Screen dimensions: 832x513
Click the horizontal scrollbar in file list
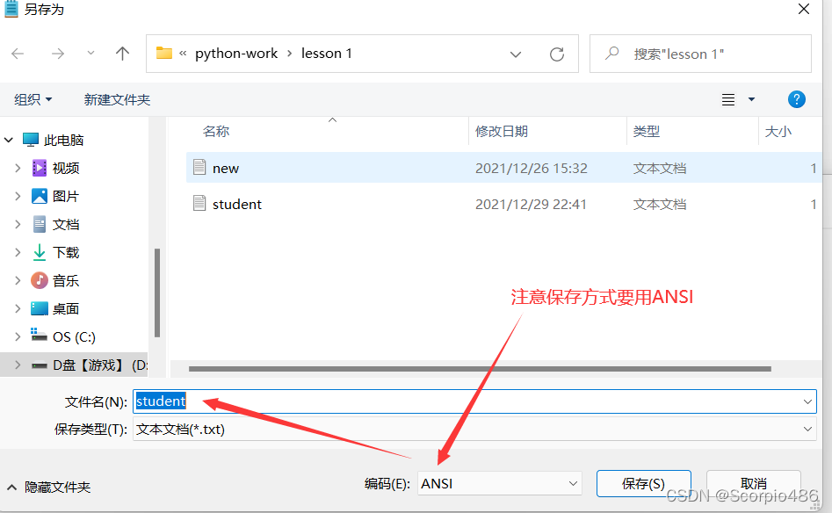[480, 369]
